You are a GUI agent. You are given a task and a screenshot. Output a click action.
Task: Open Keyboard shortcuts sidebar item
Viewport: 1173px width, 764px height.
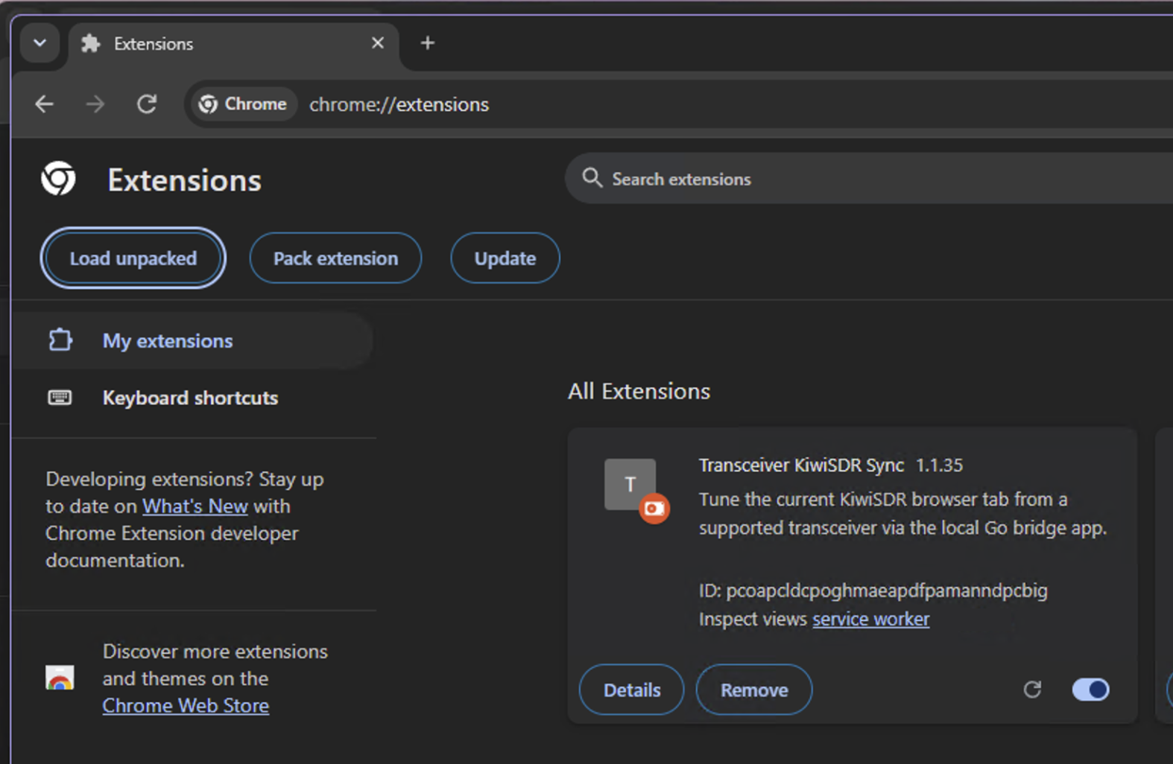tap(193, 398)
